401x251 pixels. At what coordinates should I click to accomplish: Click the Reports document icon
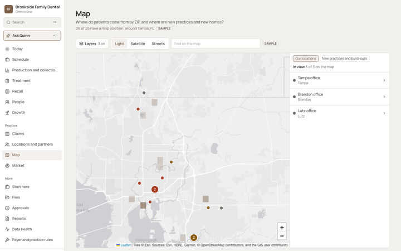tap(7, 219)
